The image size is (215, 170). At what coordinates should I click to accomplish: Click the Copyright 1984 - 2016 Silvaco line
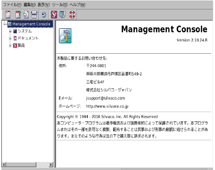(107, 117)
